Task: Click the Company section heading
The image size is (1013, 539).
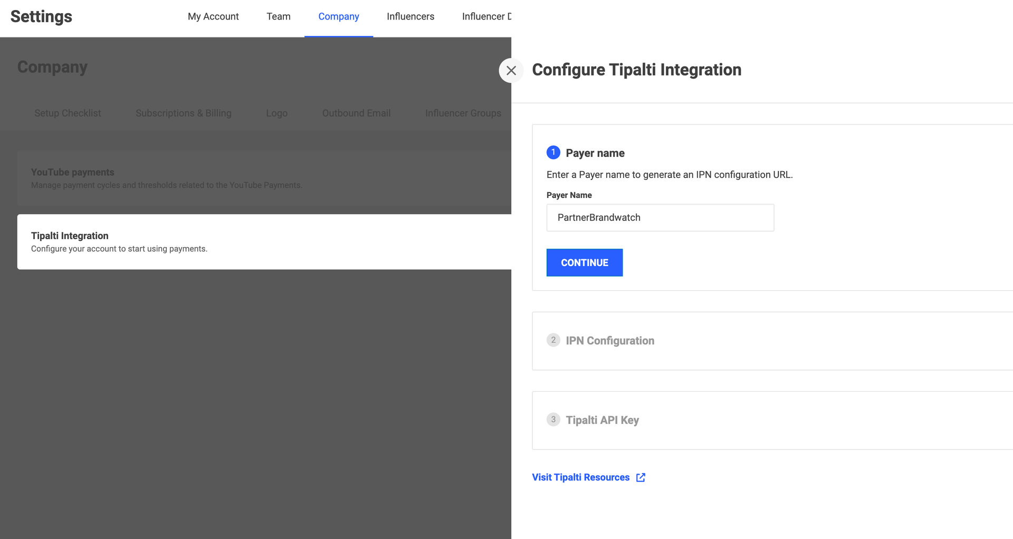Action: point(52,67)
